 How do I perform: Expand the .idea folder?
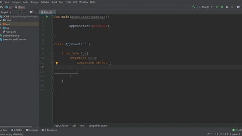pos(1,20)
